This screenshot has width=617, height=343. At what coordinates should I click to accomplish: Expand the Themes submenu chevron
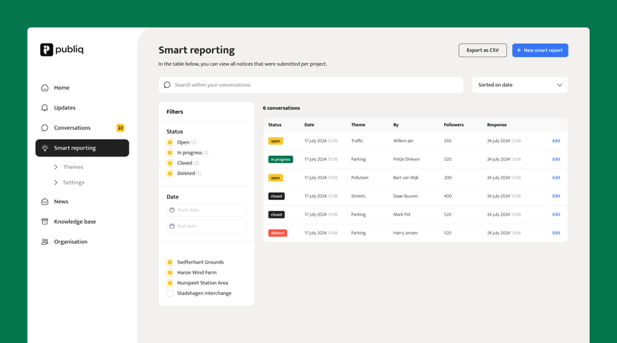(x=56, y=167)
